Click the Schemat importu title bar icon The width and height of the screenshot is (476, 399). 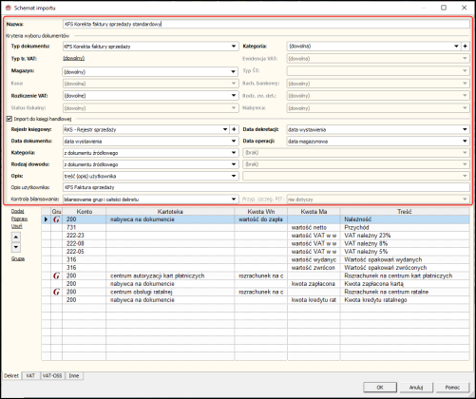click(9, 8)
